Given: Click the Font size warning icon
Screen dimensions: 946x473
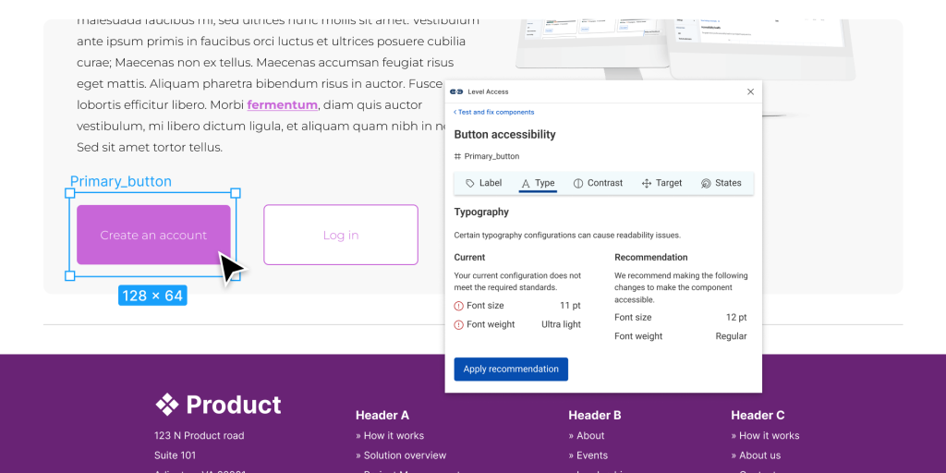Looking at the screenshot, I should tap(459, 306).
